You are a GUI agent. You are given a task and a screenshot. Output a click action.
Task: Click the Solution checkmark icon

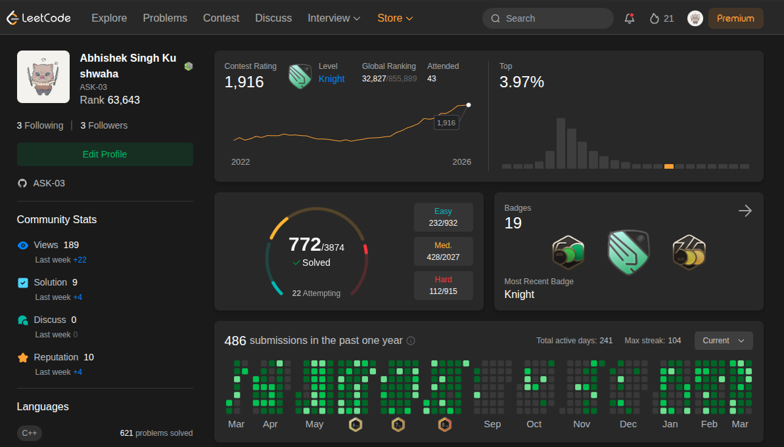[x=23, y=282]
